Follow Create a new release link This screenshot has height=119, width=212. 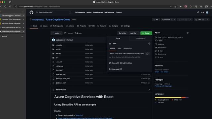(162, 72)
